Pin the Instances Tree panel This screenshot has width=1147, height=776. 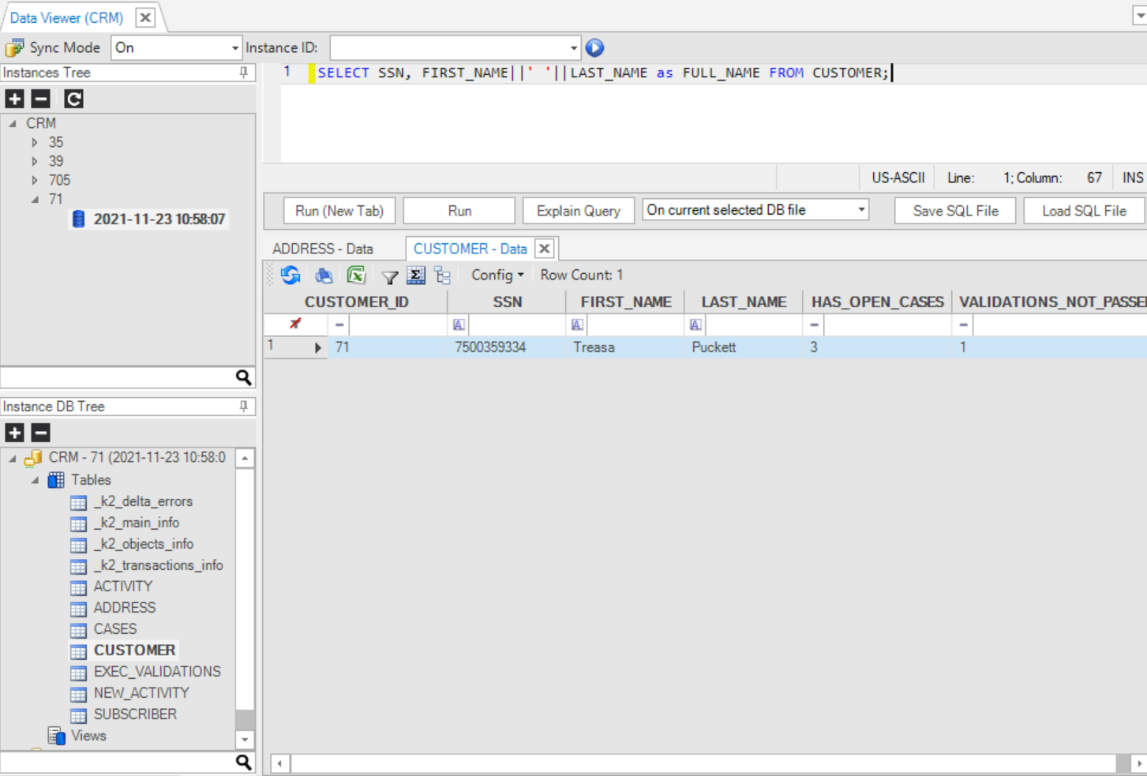244,73
